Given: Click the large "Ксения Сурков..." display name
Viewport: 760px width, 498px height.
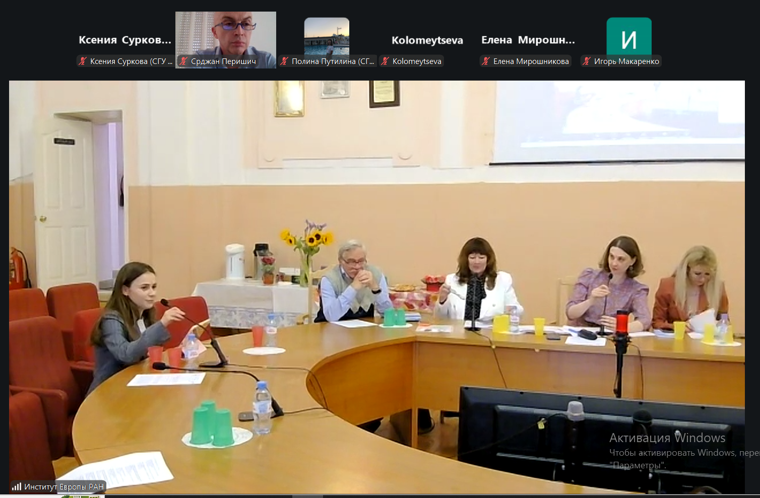Looking at the screenshot, I should (x=125, y=40).
